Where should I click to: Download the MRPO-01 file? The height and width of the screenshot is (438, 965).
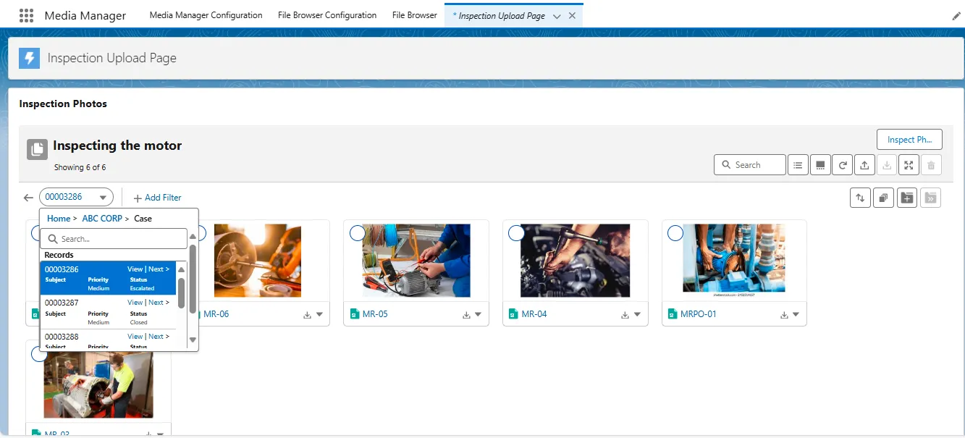coord(784,315)
